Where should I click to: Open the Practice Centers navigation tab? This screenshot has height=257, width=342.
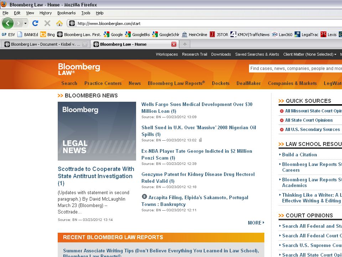coord(103,83)
